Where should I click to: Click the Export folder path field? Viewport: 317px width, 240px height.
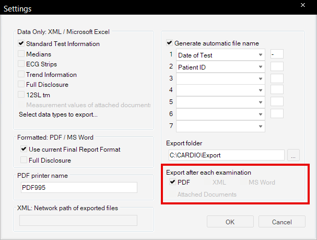pyautogui.click(x=226, y=155)
